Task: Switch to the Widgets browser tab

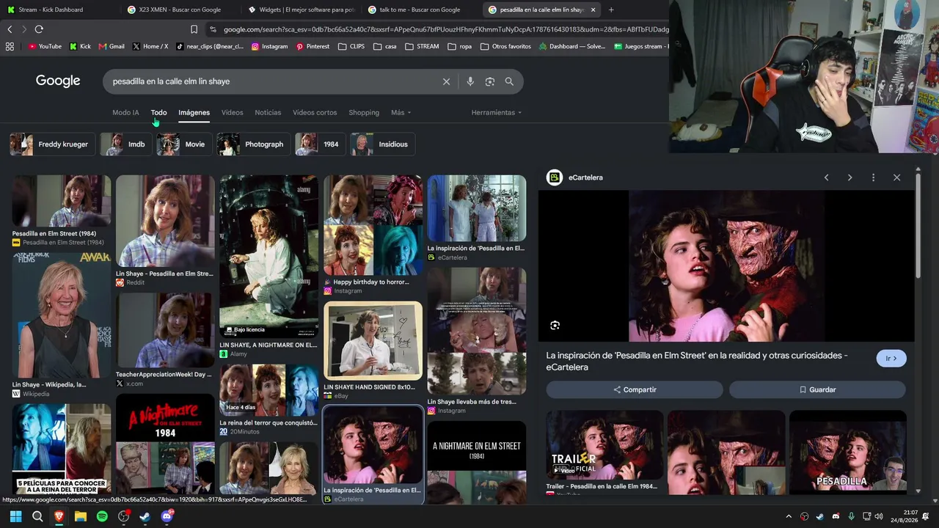Action: [x=301, y=10]
